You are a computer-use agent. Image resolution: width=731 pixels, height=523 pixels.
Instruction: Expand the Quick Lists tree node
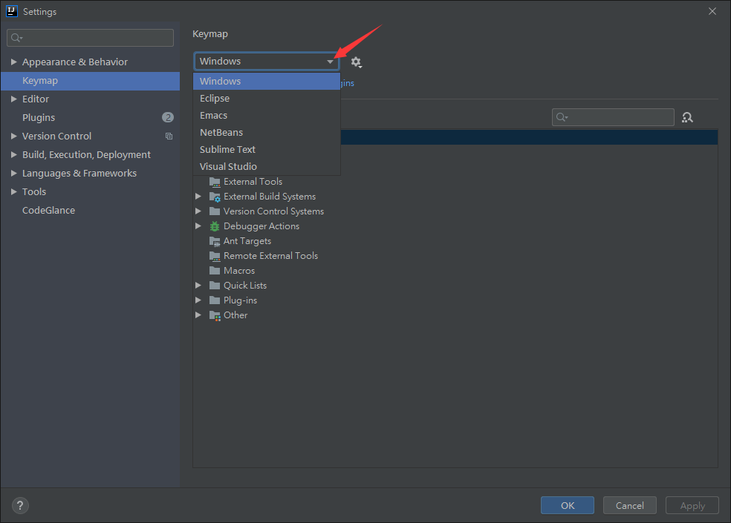pyautogui.click(x=198, y=286)
